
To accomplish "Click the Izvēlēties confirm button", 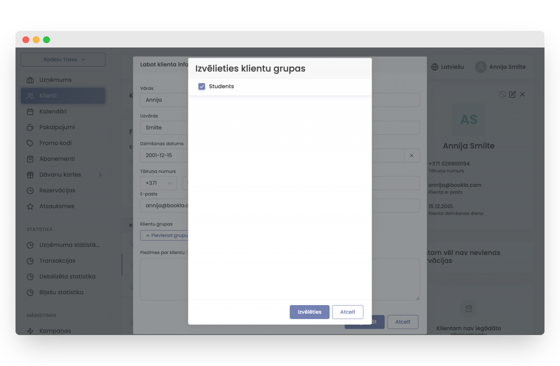I will click(309, 312).
